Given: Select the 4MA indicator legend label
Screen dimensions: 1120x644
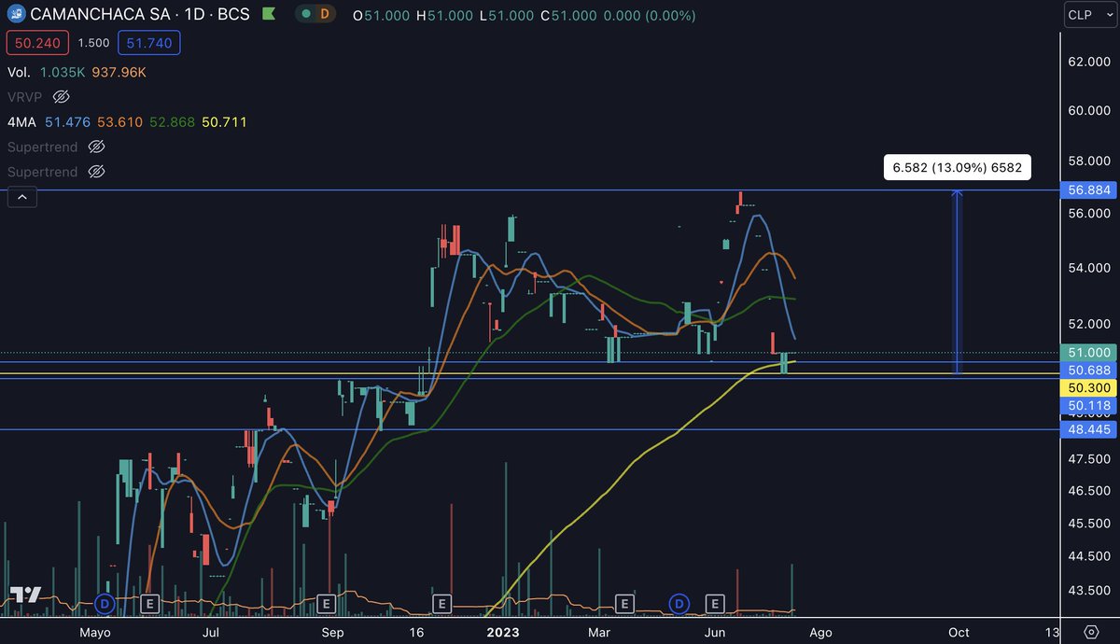Looking at the screenshot, I should 22,121.
